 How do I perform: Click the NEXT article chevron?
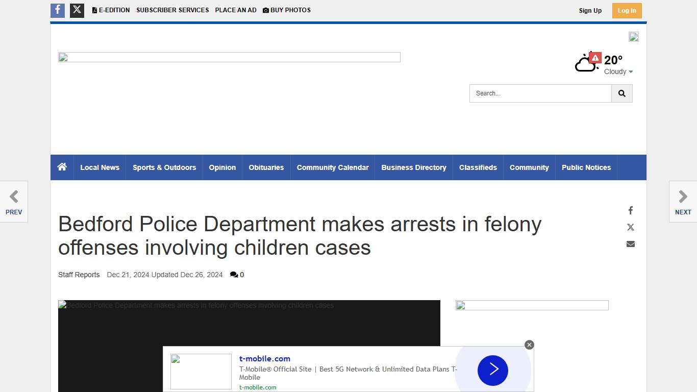pyautogui.click(x=682, y=195)
